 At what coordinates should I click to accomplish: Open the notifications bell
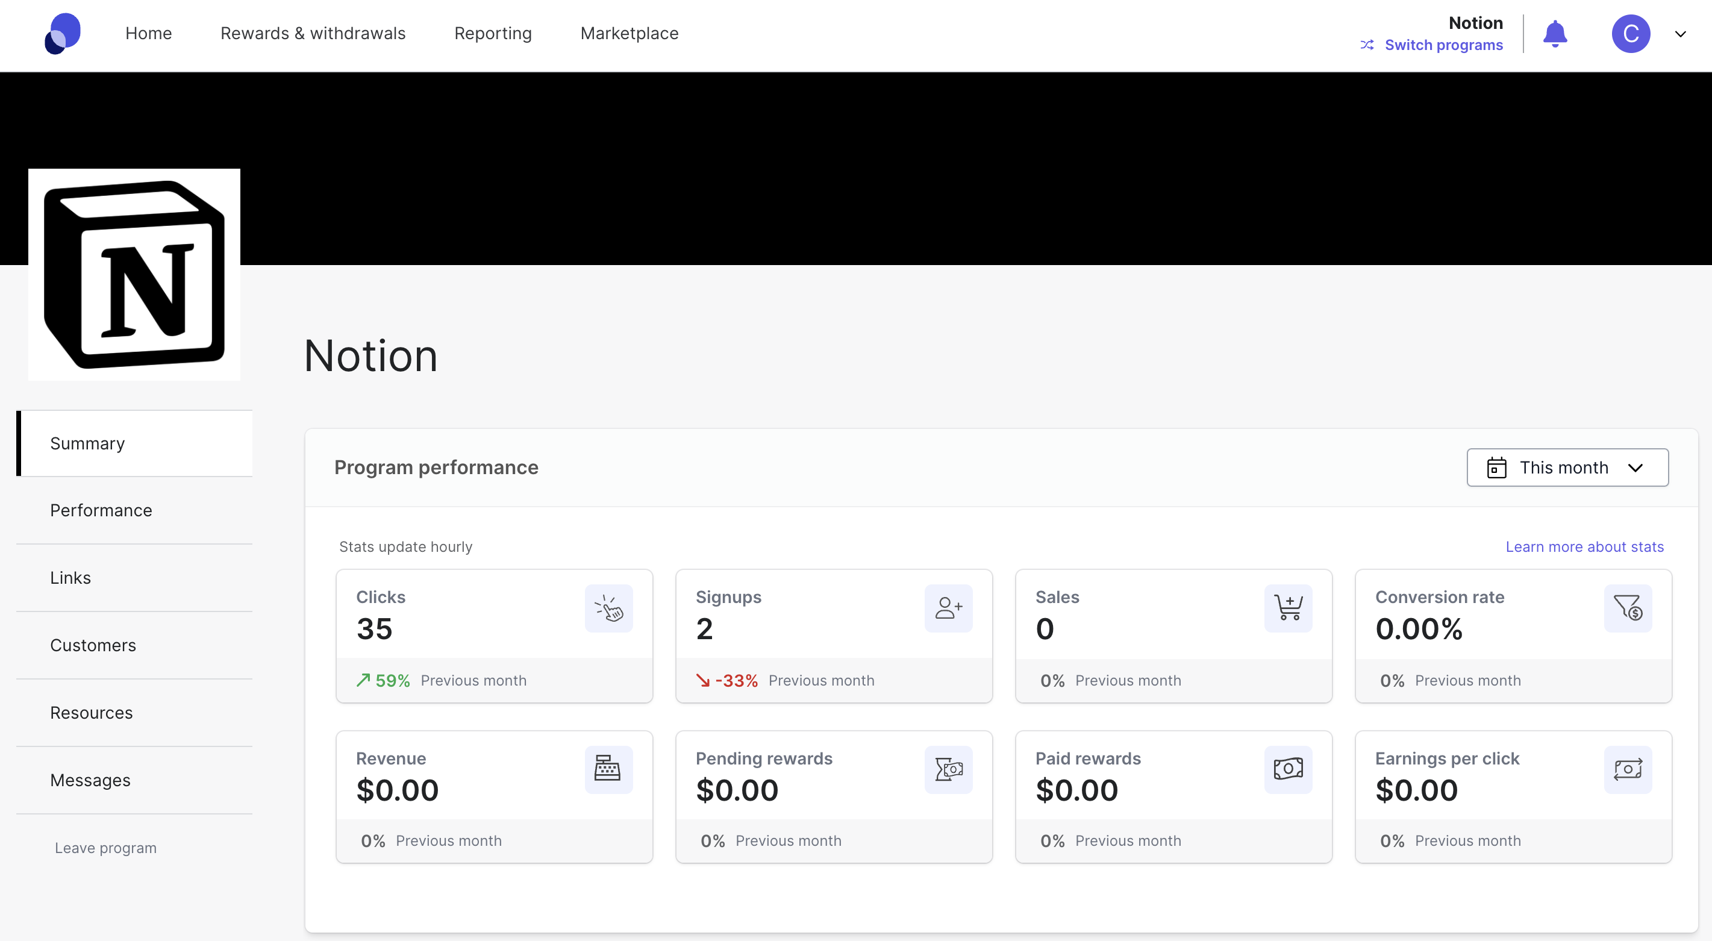1555,33
